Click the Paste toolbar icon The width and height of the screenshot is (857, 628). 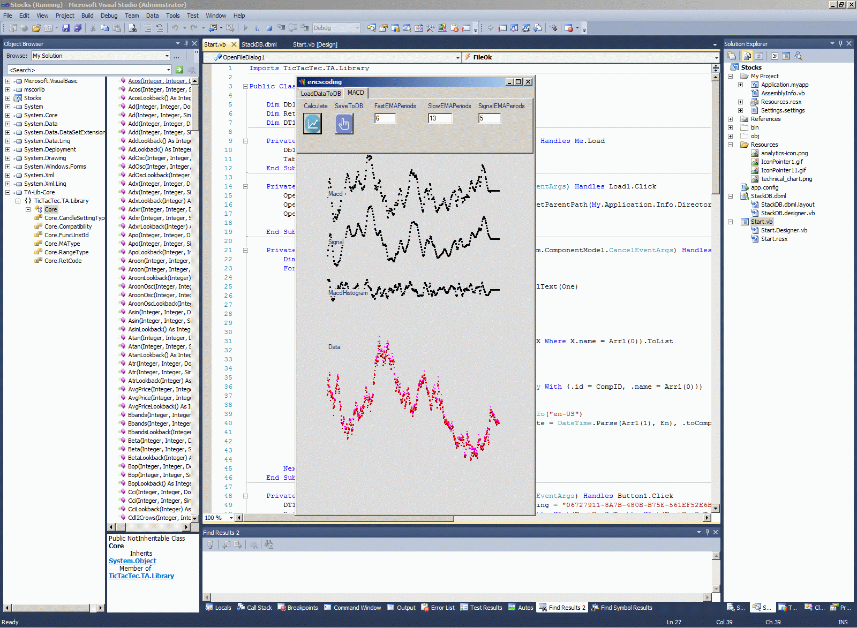coord(117,28)
